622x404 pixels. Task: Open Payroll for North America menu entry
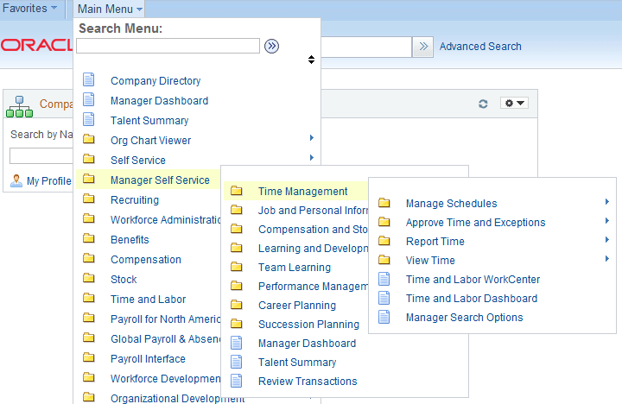(x=165, y=319)
